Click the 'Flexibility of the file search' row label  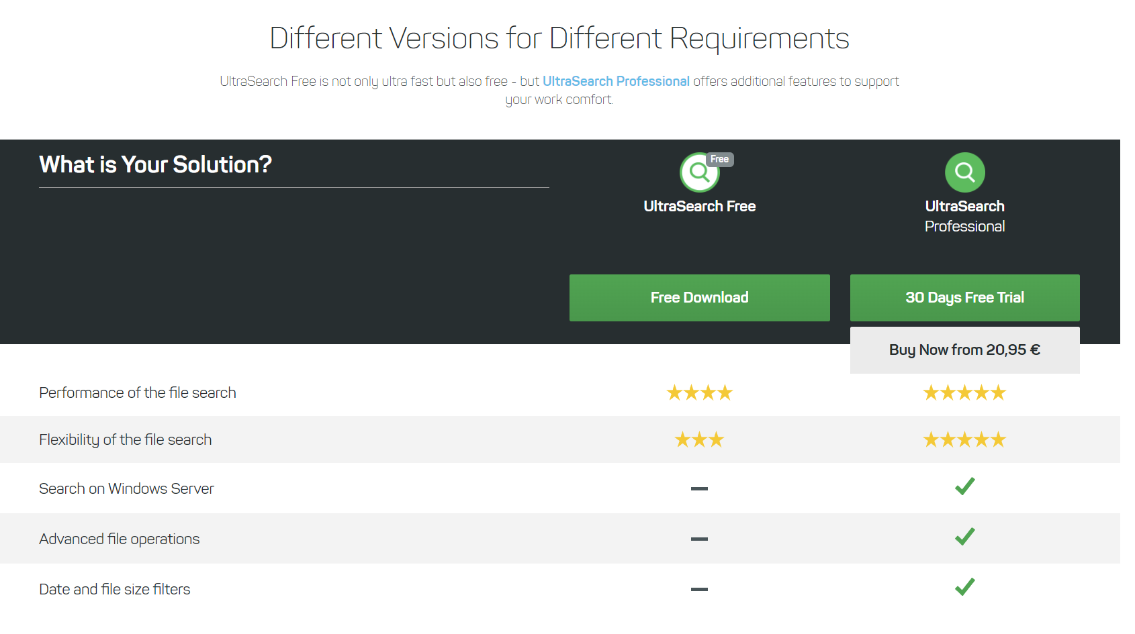[126, 440]
